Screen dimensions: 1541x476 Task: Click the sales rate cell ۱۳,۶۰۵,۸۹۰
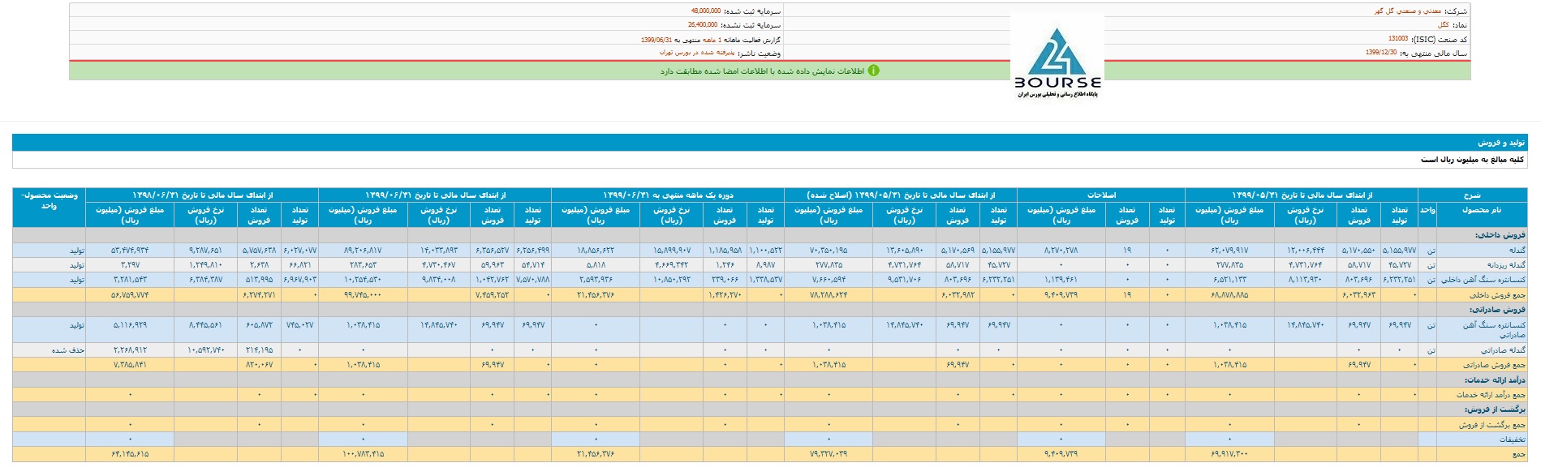coord(904,251)
